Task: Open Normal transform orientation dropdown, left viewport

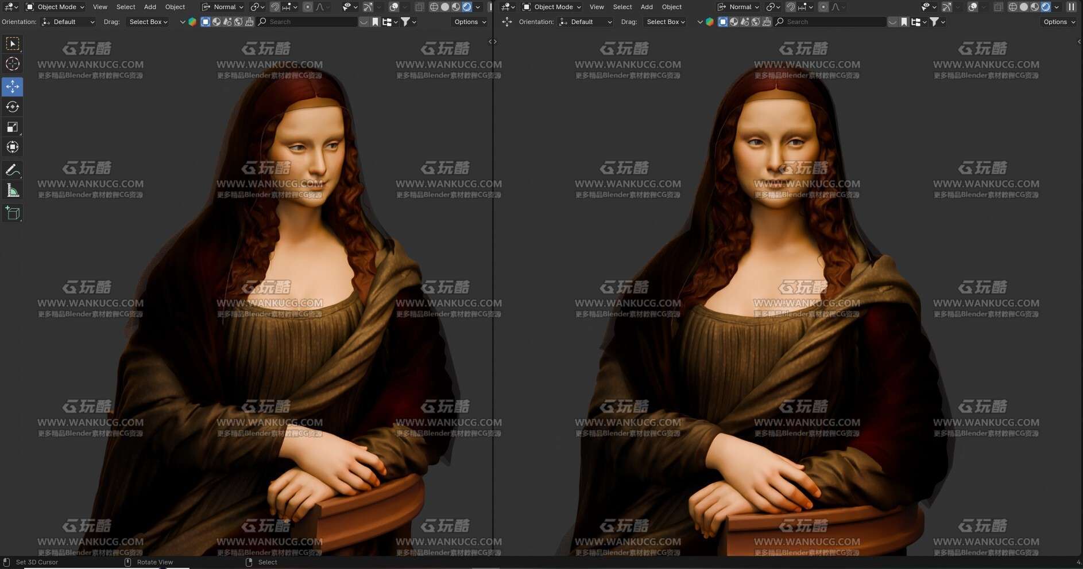Action: pos(222,7)
